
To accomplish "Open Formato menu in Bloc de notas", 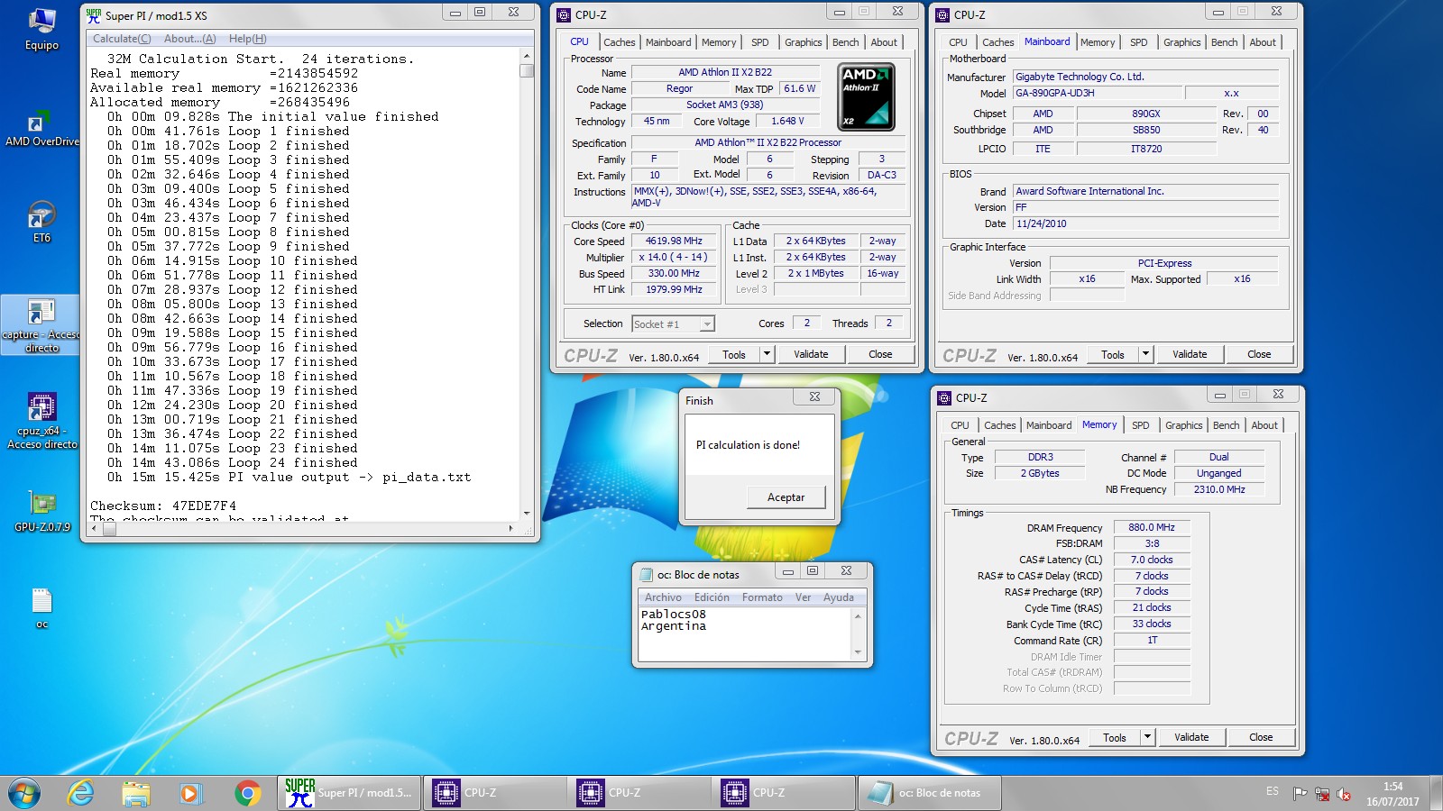I will [762, 597].
